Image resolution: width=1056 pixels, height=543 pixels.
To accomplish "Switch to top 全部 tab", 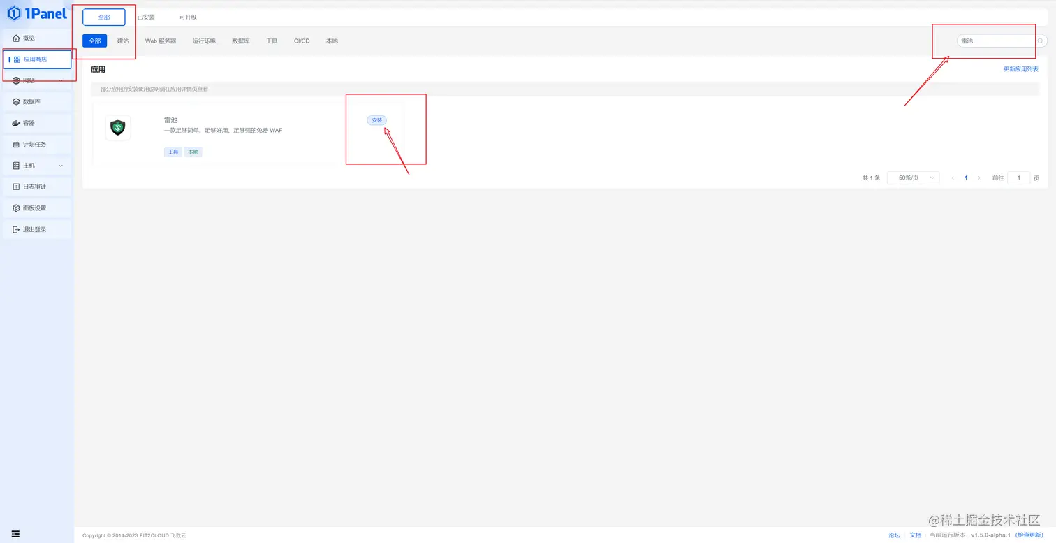I will [104, 17].
